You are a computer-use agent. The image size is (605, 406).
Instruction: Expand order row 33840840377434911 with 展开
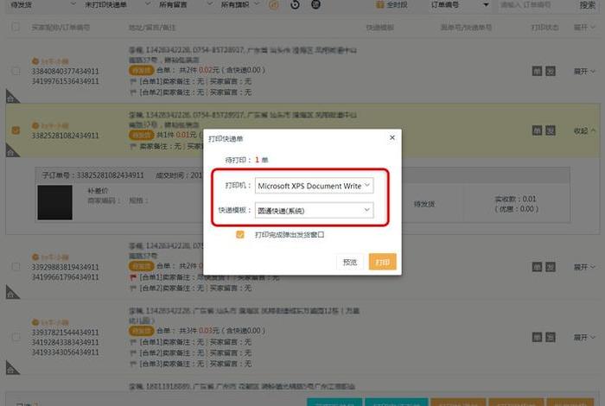click(584, 72)
